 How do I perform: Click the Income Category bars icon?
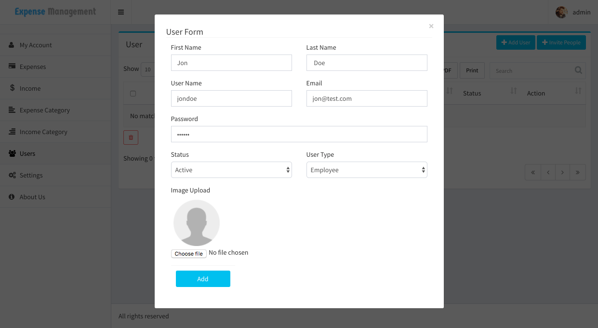12,132
